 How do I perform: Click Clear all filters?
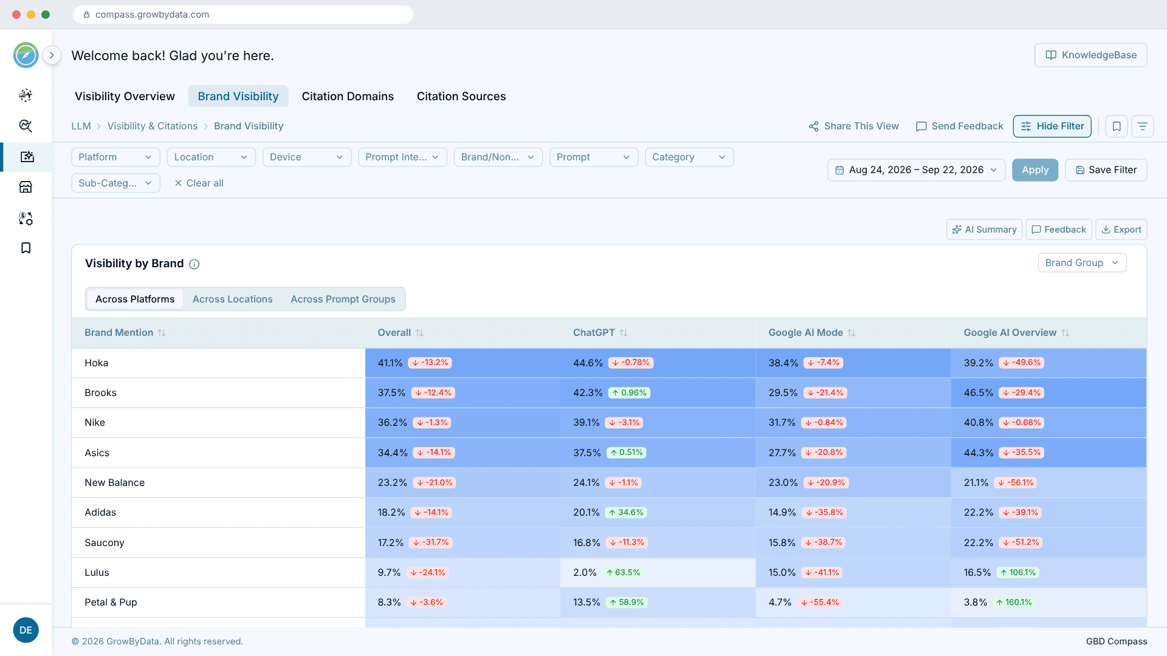[199, 183]
